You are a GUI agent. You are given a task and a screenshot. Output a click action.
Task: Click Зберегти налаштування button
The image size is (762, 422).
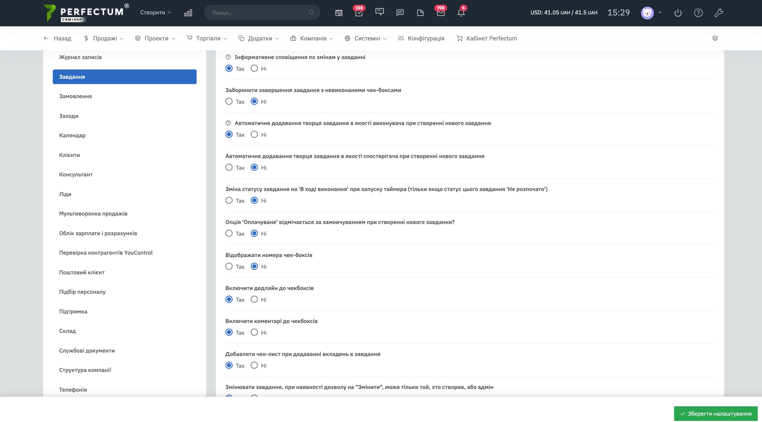(x=716, y=413)
